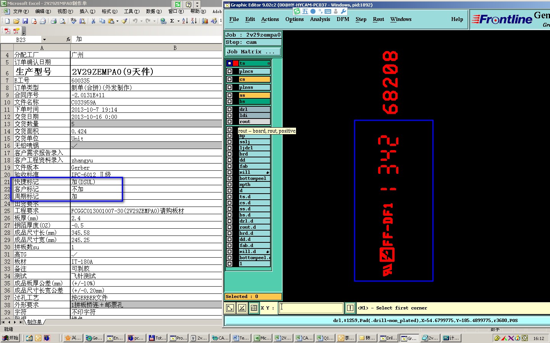
Task: Expand the AutoSum dropdown arrow
Action: pos(178,21)
